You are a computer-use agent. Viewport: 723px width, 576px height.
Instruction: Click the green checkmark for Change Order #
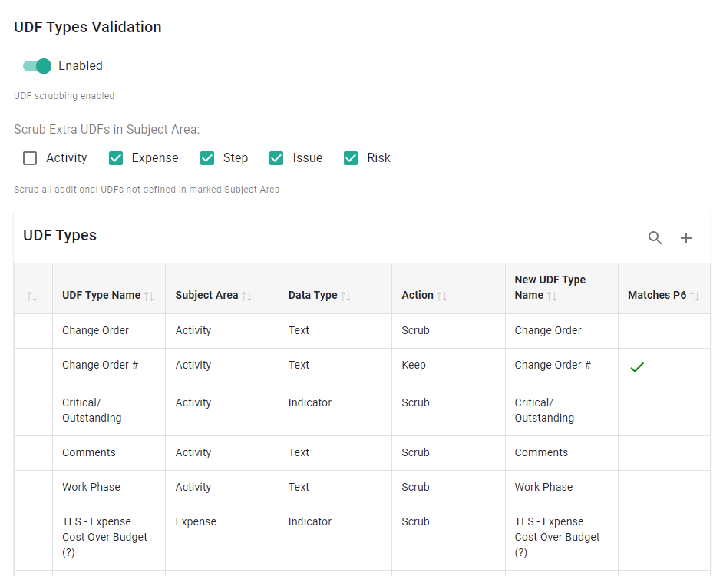click(637, 367)
